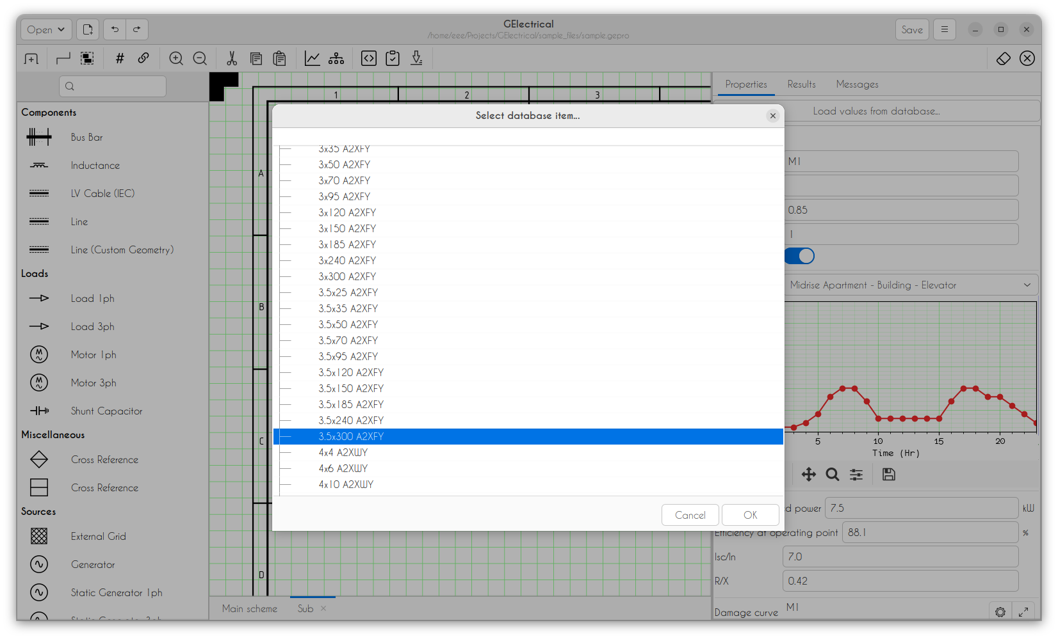Close the Select database item dialog
This screenshot has height=639, width=1058.
coord(773,116)
